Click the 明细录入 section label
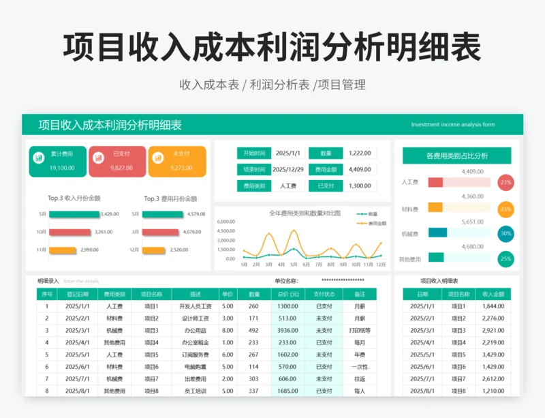Image resolution: width=545 pixels, height=418 pixels. click(48, 281)
